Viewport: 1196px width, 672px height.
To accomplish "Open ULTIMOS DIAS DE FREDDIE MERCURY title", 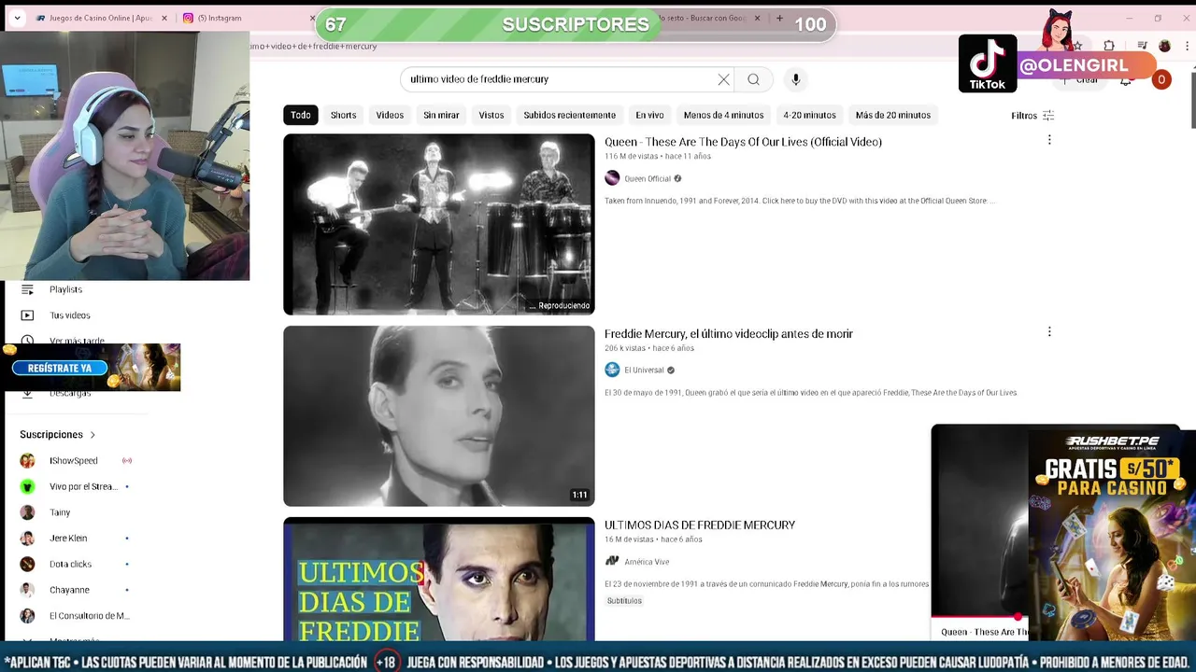I will point(700,525).
